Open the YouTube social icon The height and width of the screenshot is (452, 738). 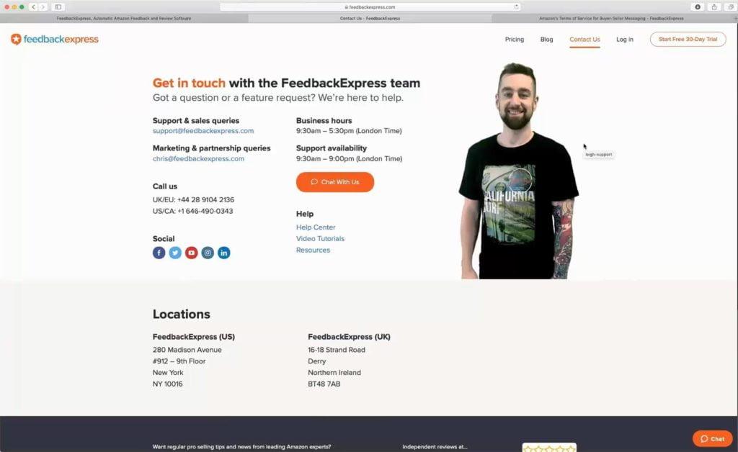191,253
